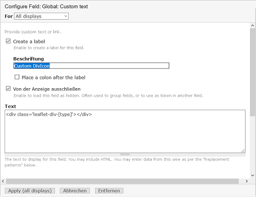The height and width of the screenshot is (197, 256).
Task: Open the For All displays dropdown
Action: [x=41, y=16]
